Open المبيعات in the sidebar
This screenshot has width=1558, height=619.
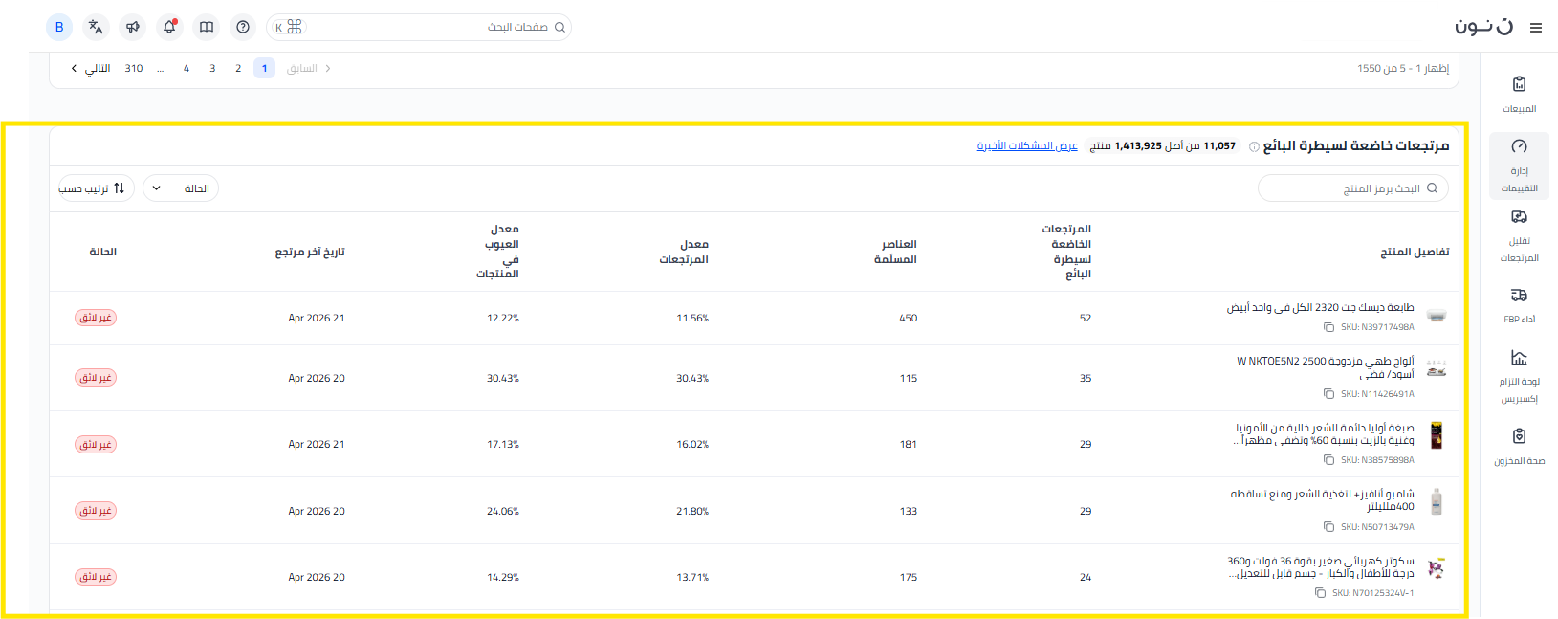[1519, 94]
